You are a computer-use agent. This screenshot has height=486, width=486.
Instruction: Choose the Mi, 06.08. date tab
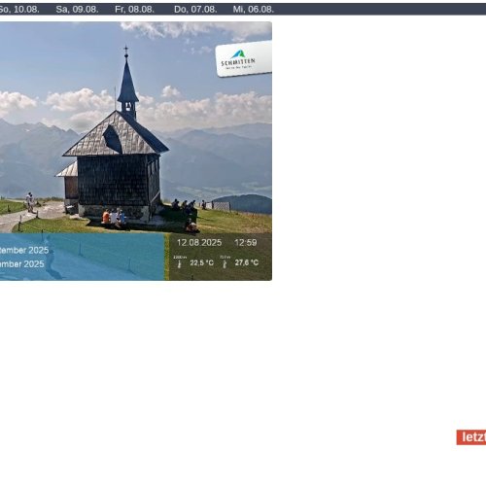click(x=254, y=10)
